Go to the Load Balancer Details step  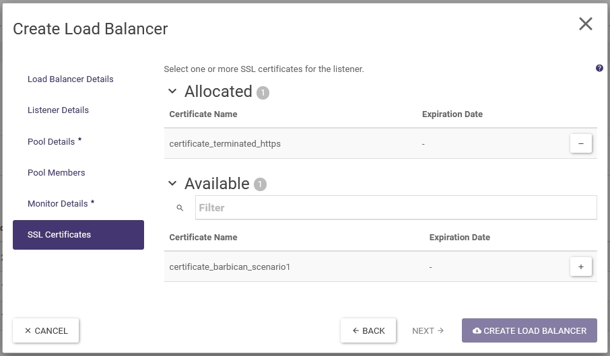click(71, 79)
